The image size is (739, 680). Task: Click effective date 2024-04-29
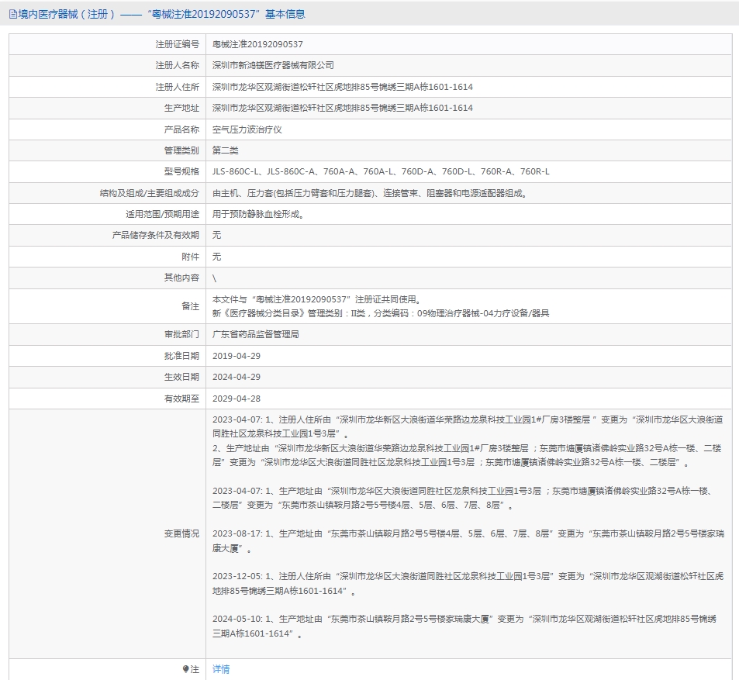pyautogui.click(x=236, y=377)
